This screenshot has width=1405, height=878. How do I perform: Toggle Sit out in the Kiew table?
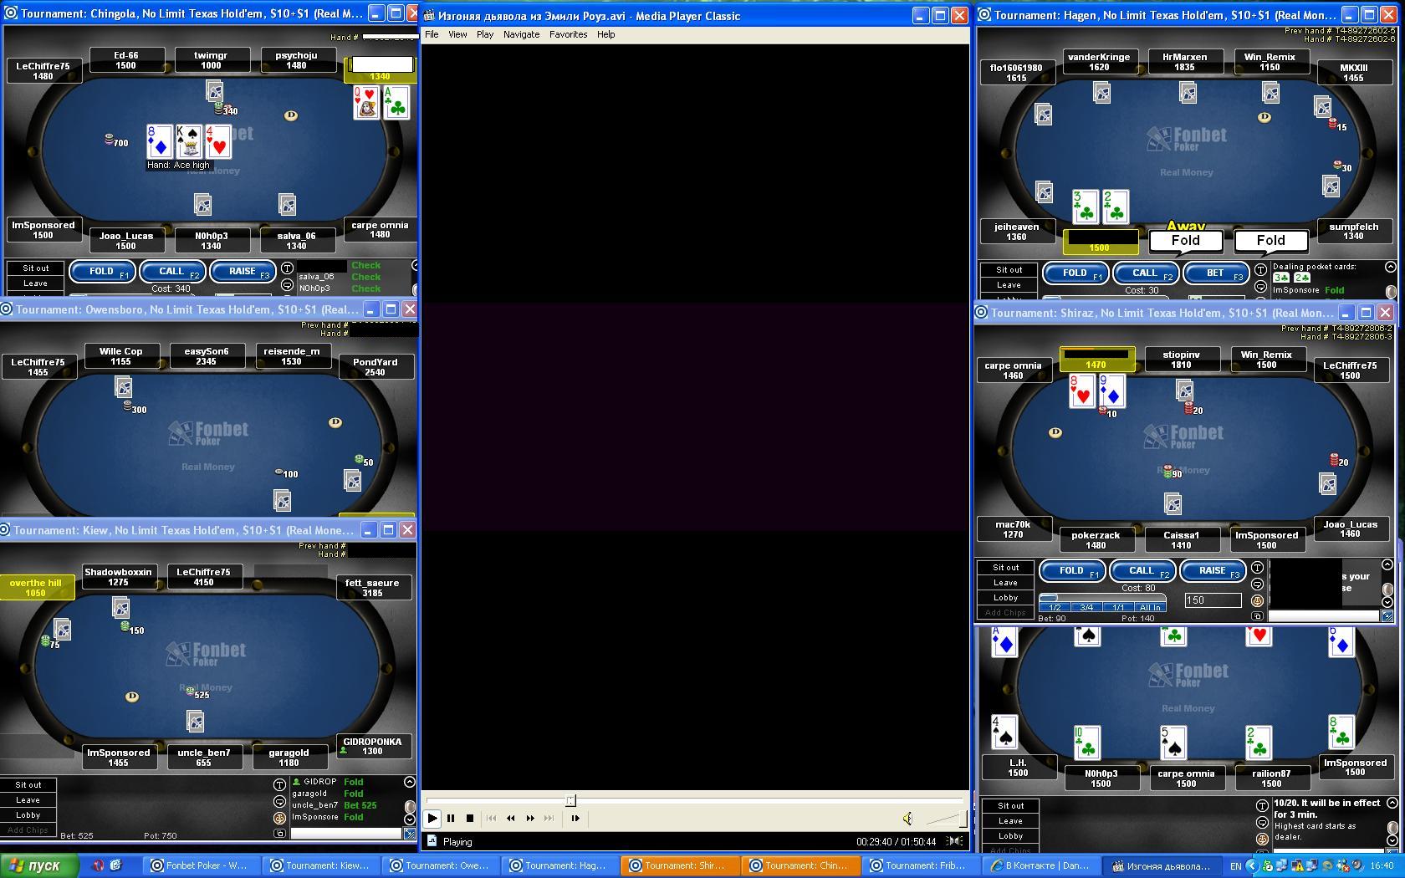click(28, 785)
